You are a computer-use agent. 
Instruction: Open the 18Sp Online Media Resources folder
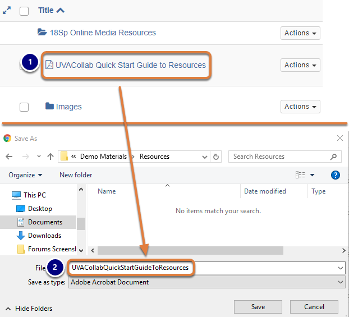click(x=103, y=33)
